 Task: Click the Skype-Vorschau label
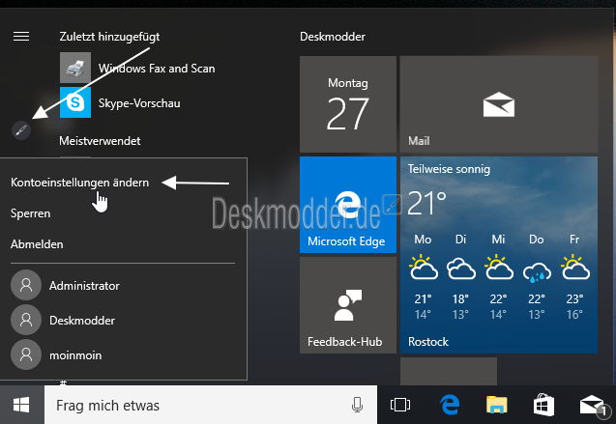[x=139, y=102]
